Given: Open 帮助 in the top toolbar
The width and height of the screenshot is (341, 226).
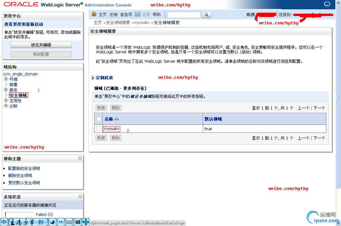Looking at the screenshot, I should 157,15.
